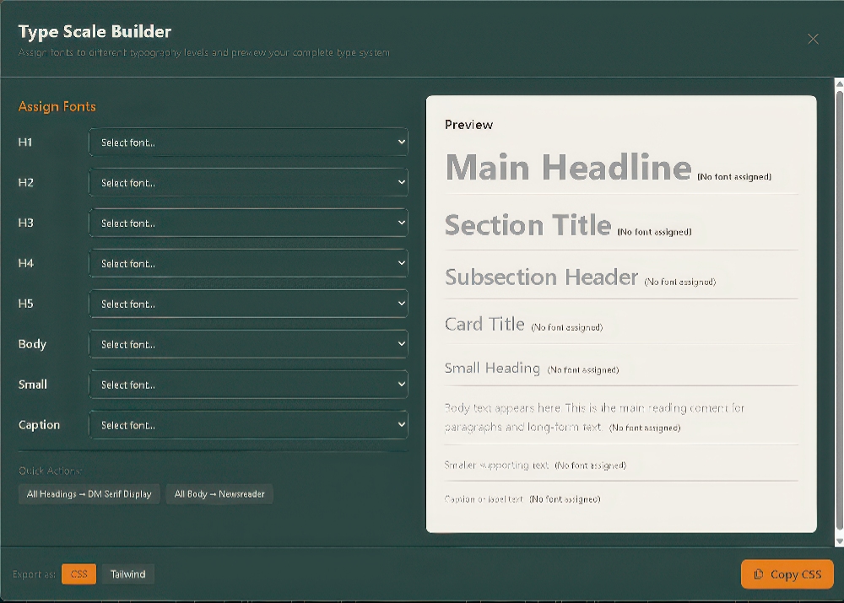Switch export format to Tailwind
Screen dimensions: 844x603
(127, 573)
